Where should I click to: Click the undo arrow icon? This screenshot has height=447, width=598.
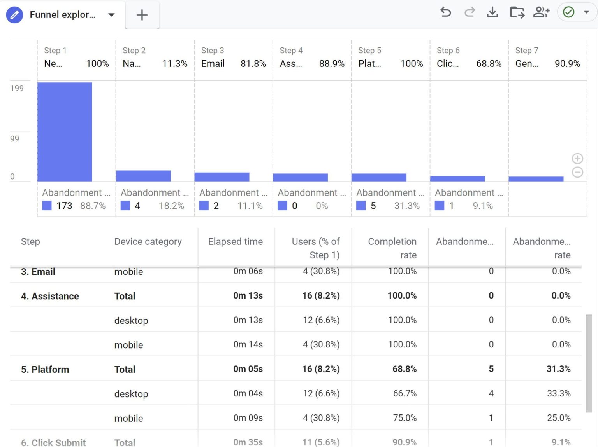(446, 12)
